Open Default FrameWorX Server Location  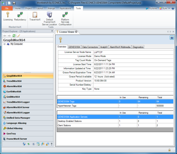pos(50,18)
